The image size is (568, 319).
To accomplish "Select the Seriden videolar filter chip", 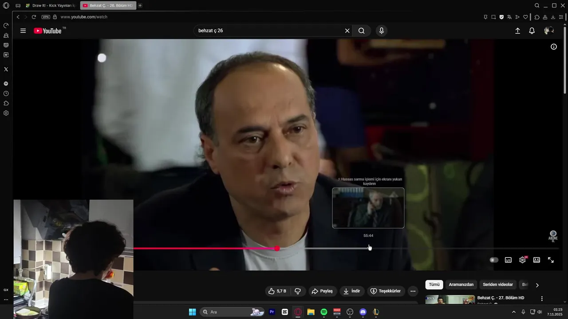I will pyautogui.click(x=498, y=284).
